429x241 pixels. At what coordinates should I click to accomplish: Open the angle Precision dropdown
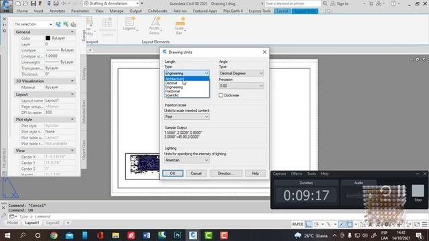[x=241, y=86]
